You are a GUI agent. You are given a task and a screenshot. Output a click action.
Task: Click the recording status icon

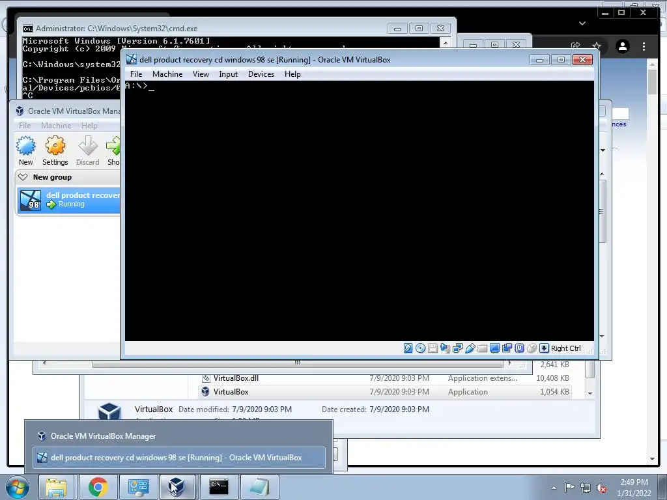(507, 348)
